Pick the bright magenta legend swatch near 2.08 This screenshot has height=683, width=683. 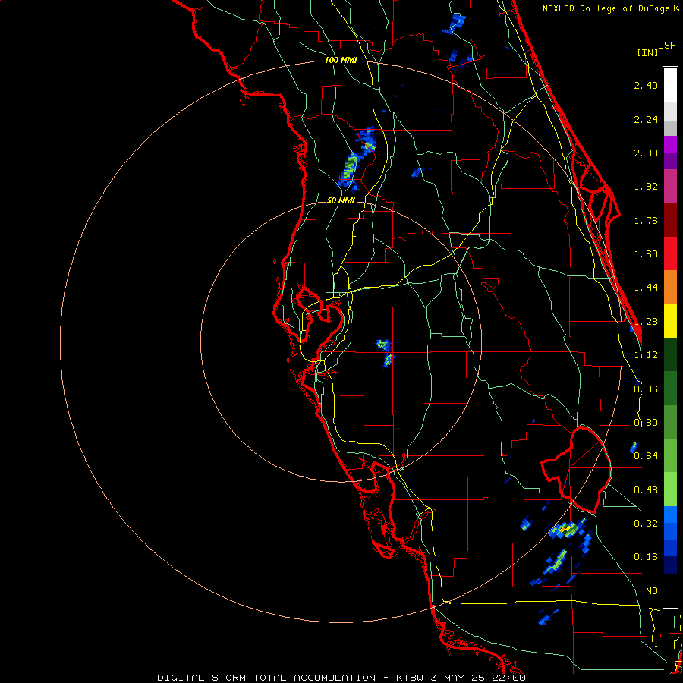click(x=670, y=144)
